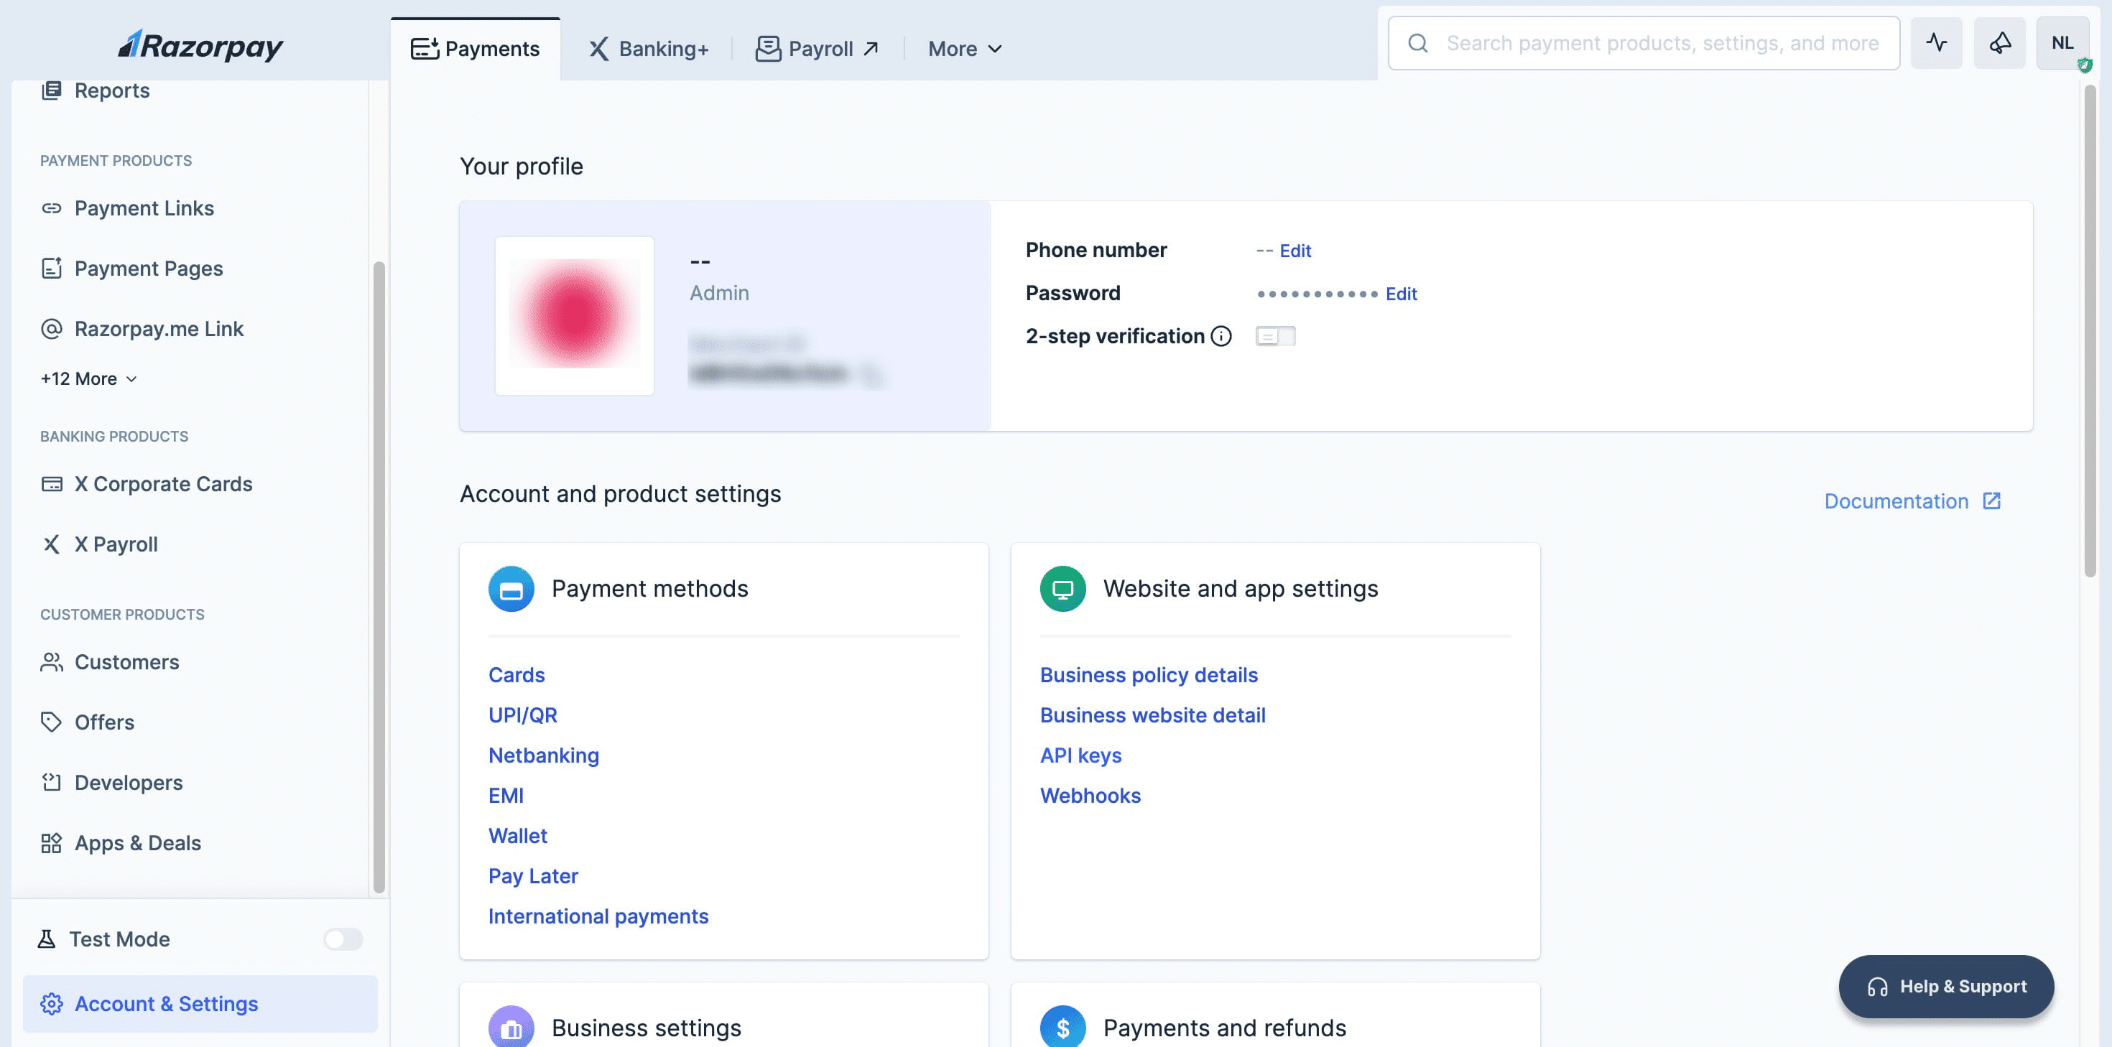
Task: Open the Help & Support button
Action: click(1945, 987)
